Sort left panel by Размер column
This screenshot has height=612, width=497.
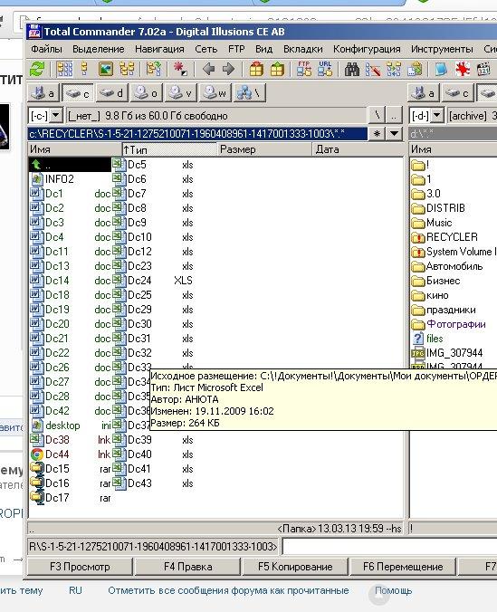264,149
